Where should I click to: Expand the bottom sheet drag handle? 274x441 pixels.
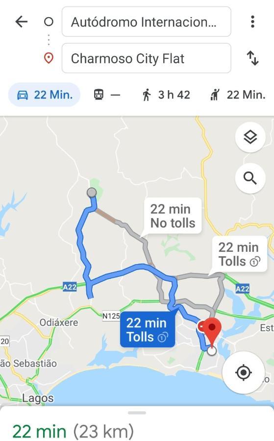[137, 413]
